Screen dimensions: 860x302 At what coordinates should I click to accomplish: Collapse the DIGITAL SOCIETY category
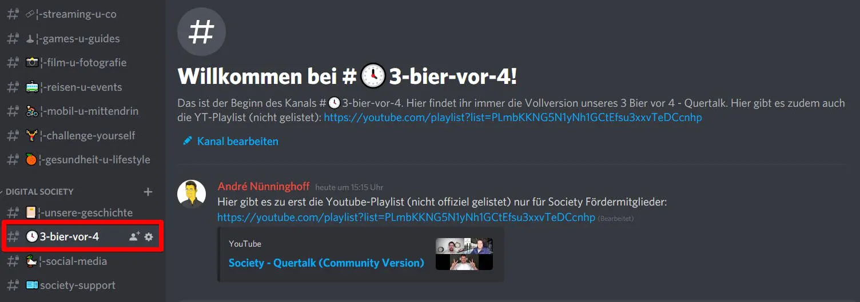[x=39, y=192]
